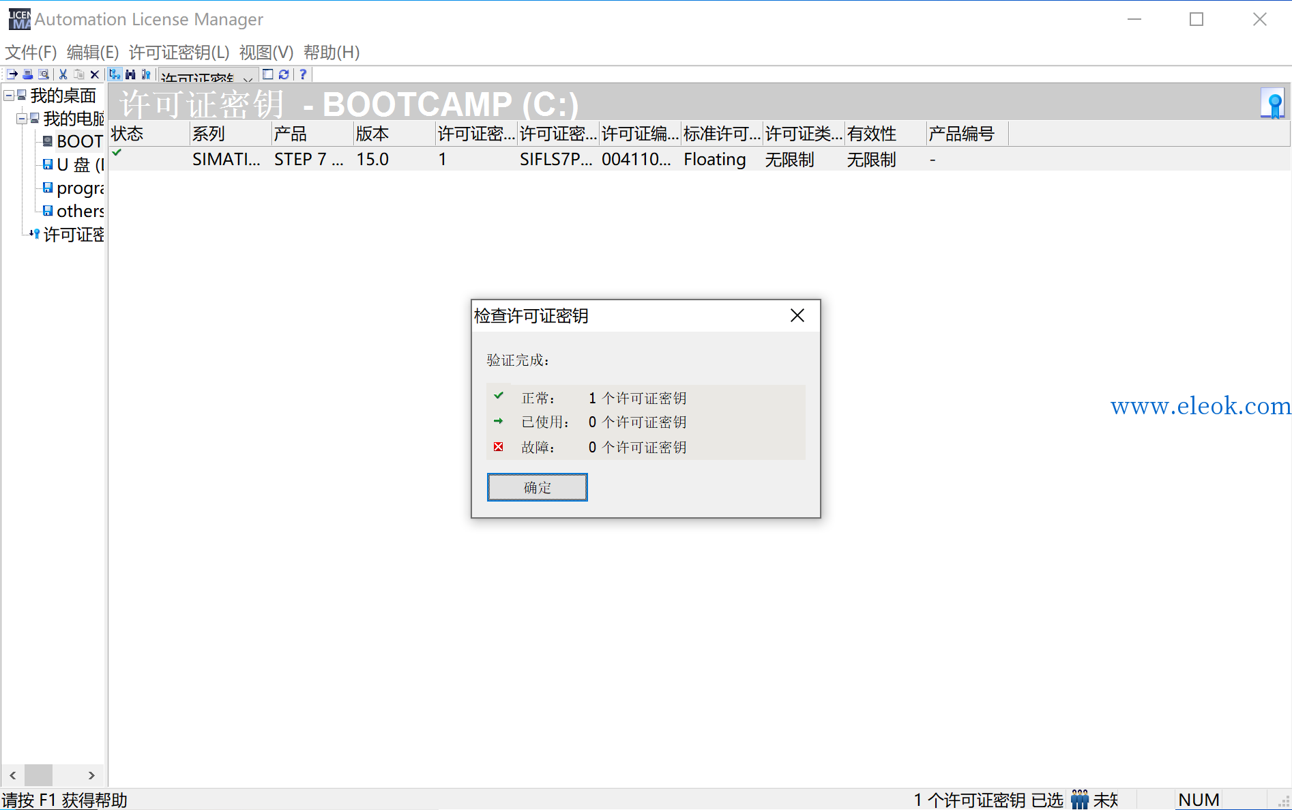1292x810 pixels.
Task: Click the right arrow of tree scrollbar
Action: click(x=91, y=775)
